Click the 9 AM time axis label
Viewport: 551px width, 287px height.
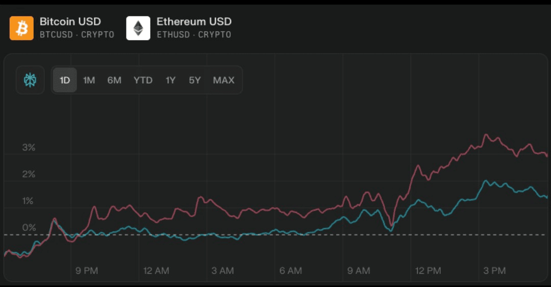point(359,271)
